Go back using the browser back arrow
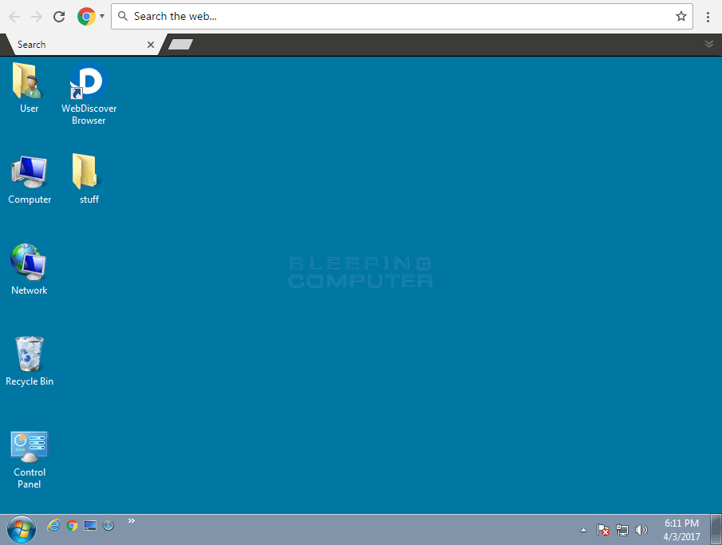This screenshot has height=545, width=722. tap(14, 17)
